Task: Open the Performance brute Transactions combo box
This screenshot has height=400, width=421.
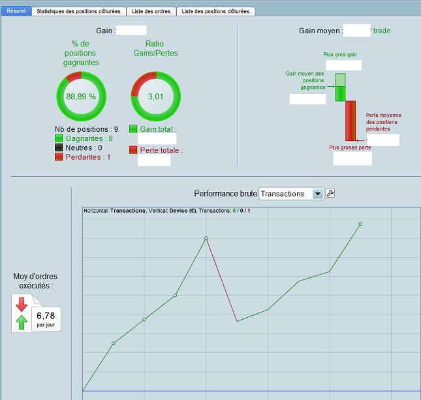Action: 291,194
